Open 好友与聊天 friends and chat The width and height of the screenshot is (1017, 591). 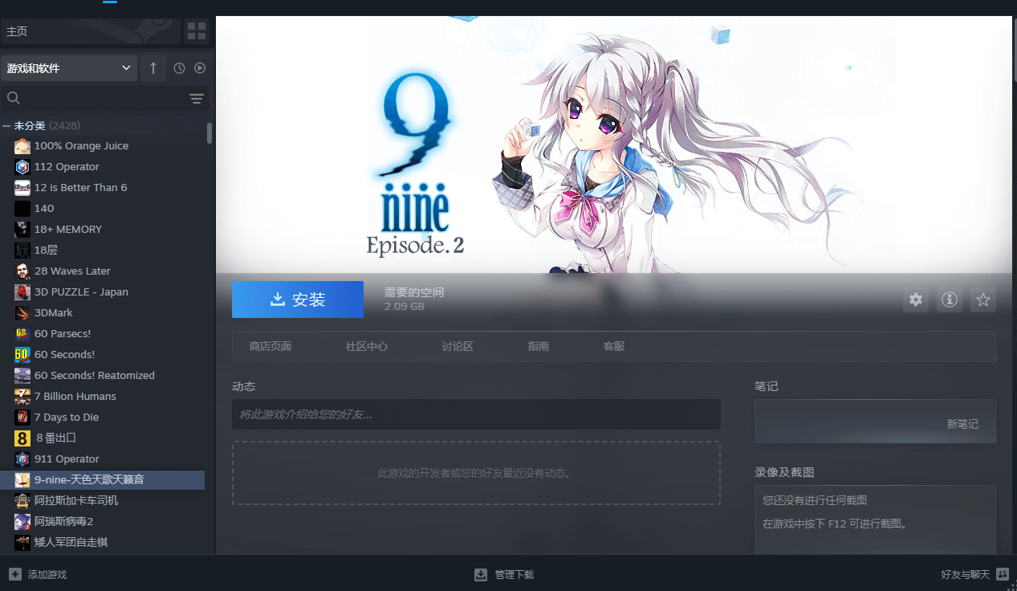pos(974,575)
